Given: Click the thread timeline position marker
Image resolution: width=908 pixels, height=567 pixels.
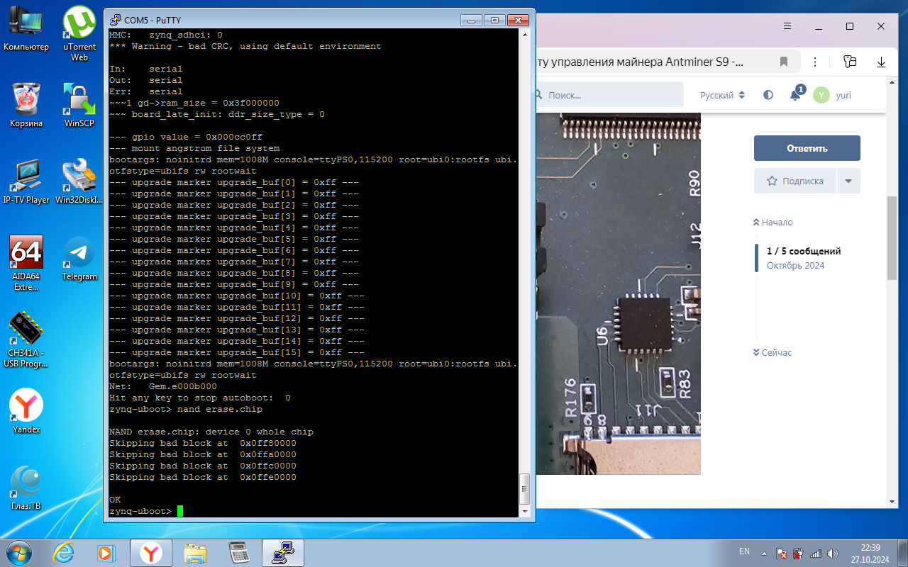Looking at the screenshot, I should click(757, 258).
